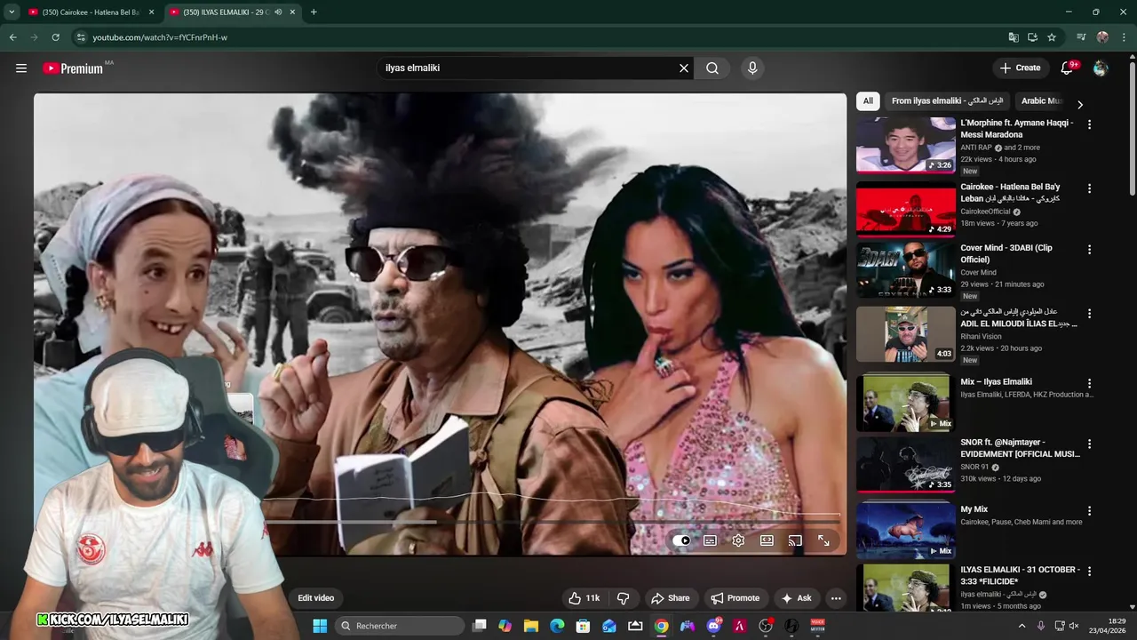Open the Ask AI button
This screenshot has height=640, width=1137.
[x=796, y=598]
